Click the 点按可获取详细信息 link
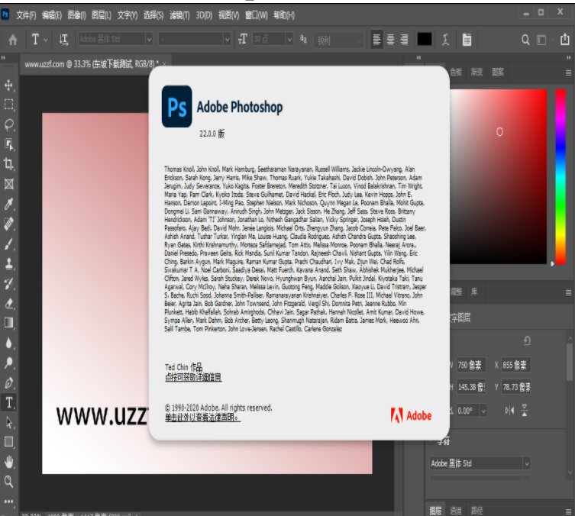This screenshot has height=516, width=575. click(x=193, y=377)
